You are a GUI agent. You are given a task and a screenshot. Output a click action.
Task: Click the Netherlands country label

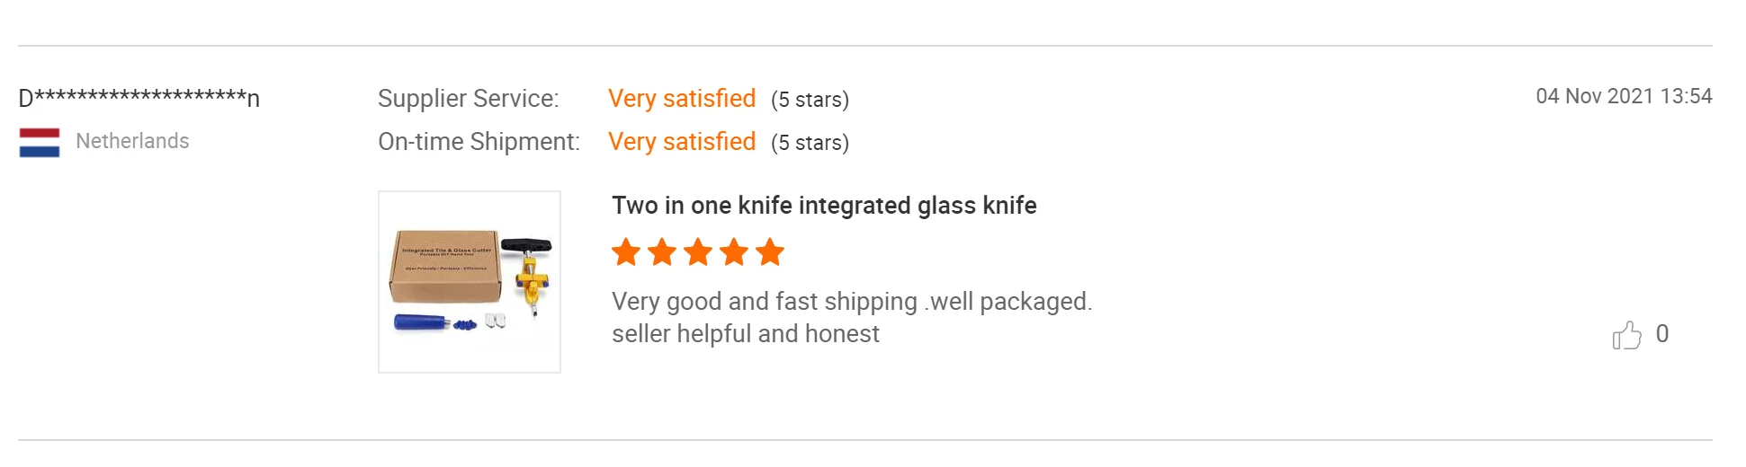[132, 141]
